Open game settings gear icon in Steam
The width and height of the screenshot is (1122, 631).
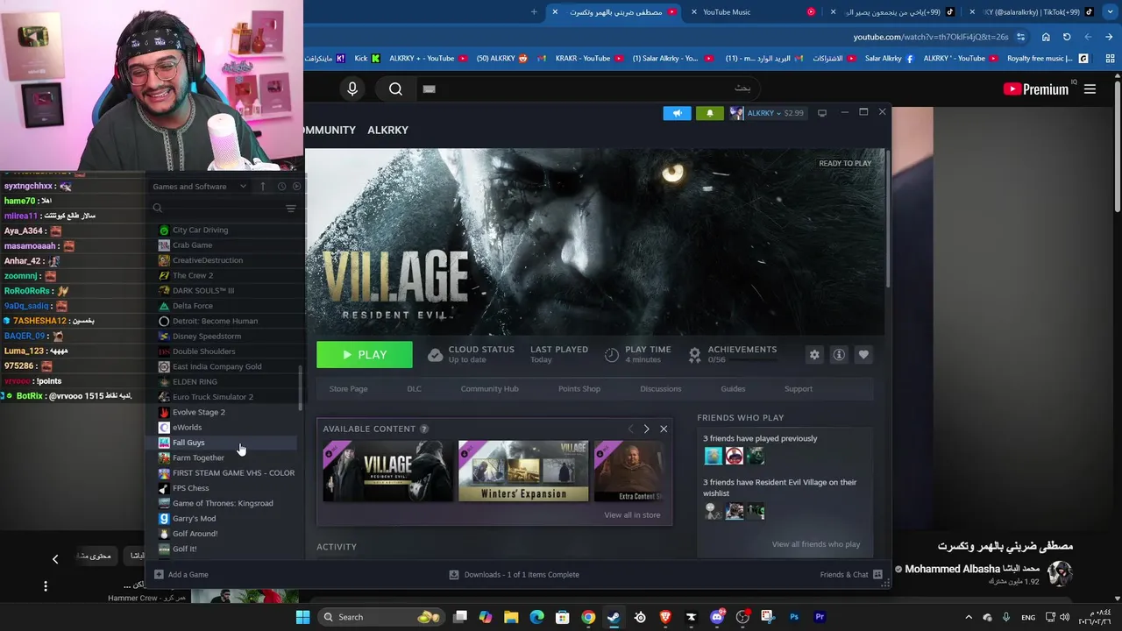(x=814, y=355)
